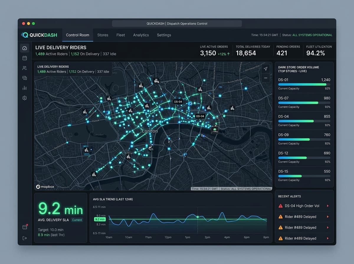Expand the DS-04 High Order Vol alert arrow
This screenshot has width=354, height=264.
pyautogui.click(x=328, y=206)
